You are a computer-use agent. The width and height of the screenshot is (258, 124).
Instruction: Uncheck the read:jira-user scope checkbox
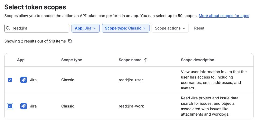pos(10,80)
